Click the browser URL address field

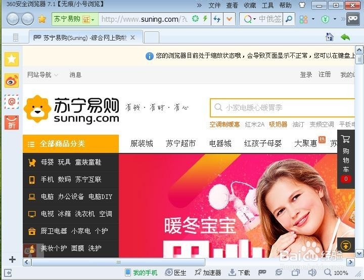point(145,19)
